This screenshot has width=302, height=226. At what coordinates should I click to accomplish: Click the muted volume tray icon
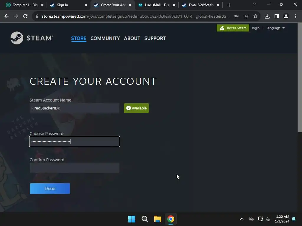pyautogui.click(x=268, y=219)
